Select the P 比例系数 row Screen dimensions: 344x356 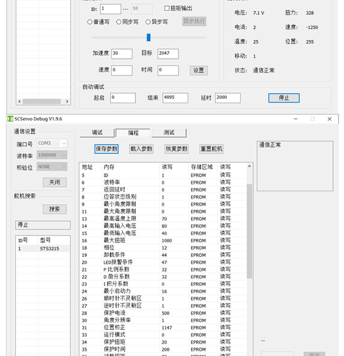(163, 270)
